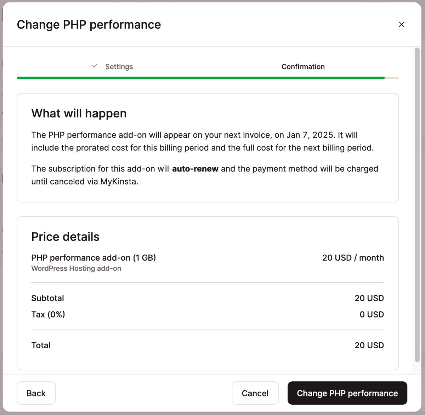Click the checkmark icon beside Settings
The height and width of the screenshot is (415, 425).
94,66
